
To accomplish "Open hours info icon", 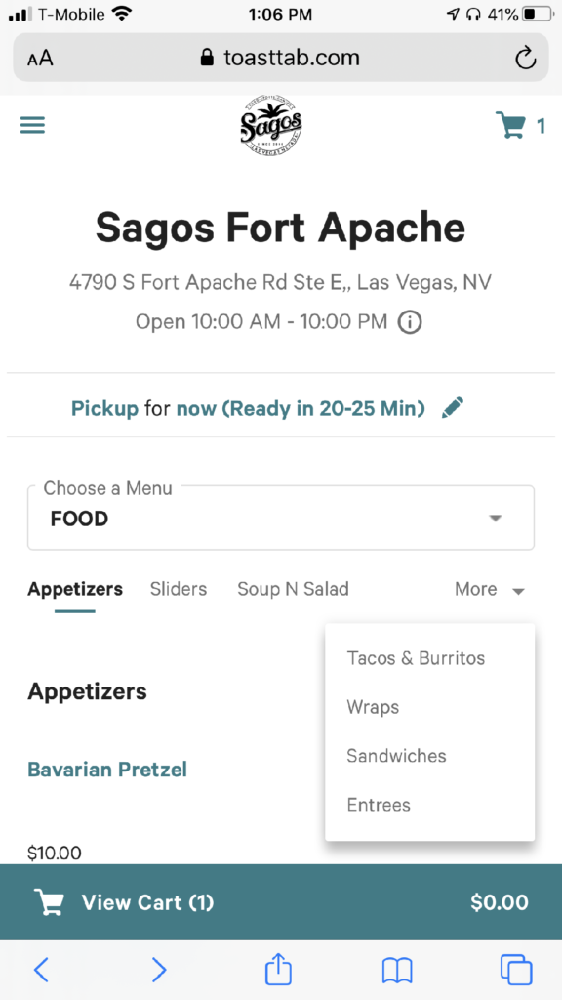I will tap(410, 322).
